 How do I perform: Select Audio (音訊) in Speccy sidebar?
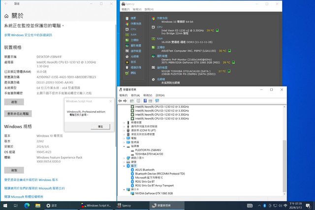tap(131, 62)
